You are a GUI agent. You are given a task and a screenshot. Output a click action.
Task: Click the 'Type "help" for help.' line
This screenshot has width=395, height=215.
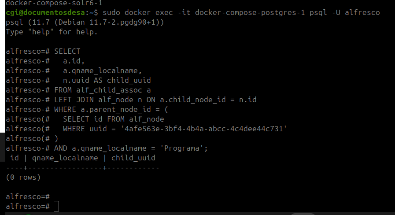(x=52, y=32)
